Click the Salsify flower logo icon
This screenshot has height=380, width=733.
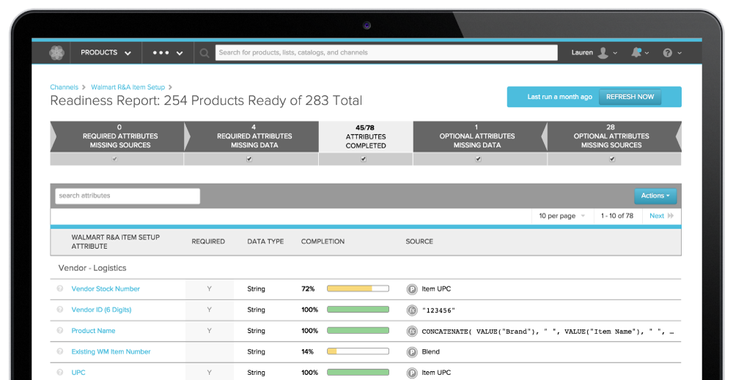point(57,53)
